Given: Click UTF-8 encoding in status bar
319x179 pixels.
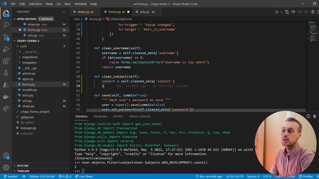Looking at the screenshot, I should point(267,177).
